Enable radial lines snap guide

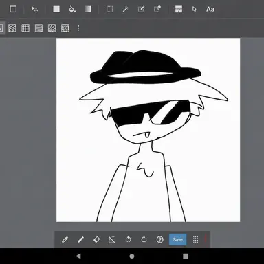(52, 28)
